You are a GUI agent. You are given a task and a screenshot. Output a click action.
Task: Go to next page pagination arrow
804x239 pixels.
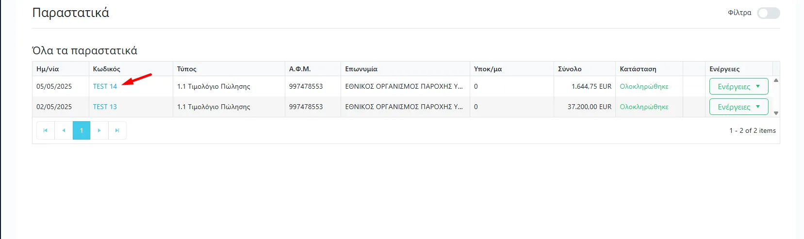coord(99,130)
